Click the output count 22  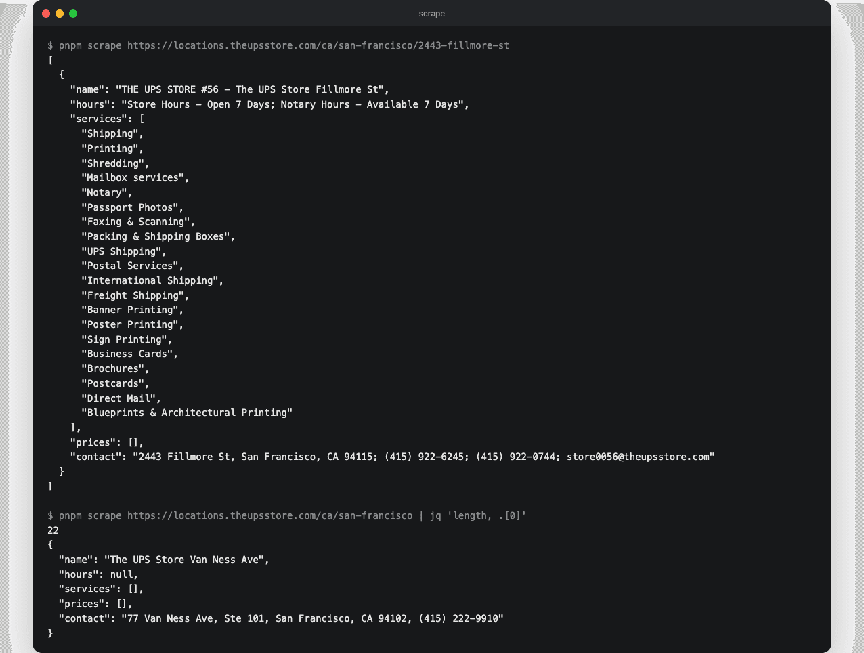click(53, 530)
